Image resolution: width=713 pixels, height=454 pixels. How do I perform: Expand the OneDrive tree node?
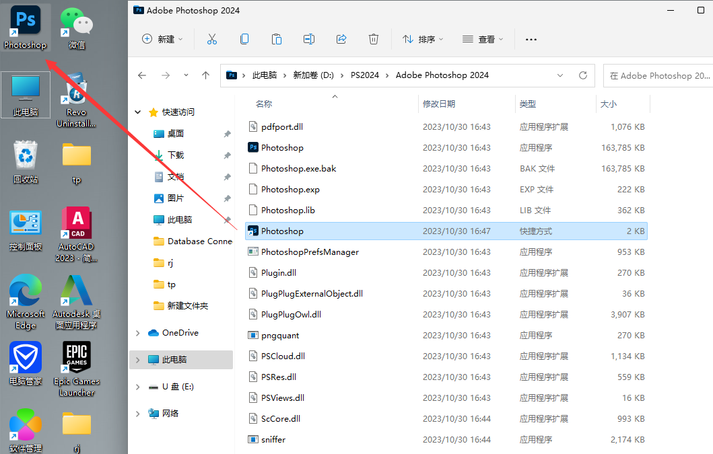(x=138, y=333)
